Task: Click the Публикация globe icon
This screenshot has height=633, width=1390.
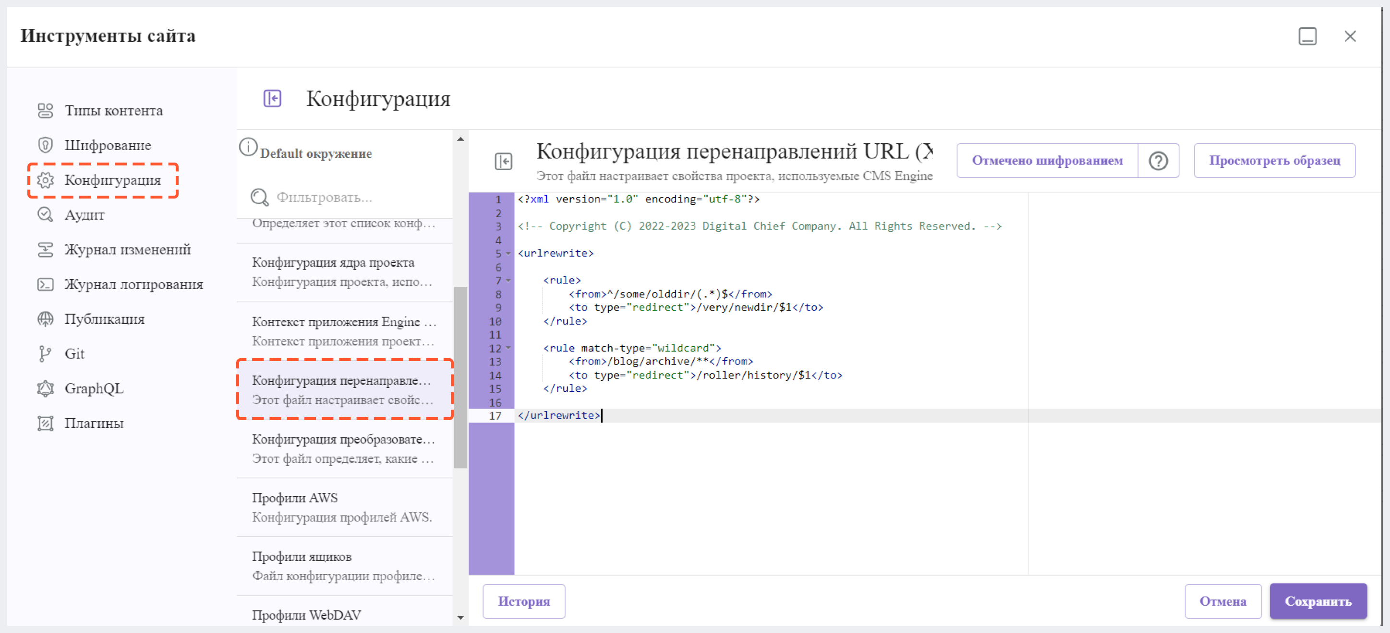Action: (x=45, y=319)
